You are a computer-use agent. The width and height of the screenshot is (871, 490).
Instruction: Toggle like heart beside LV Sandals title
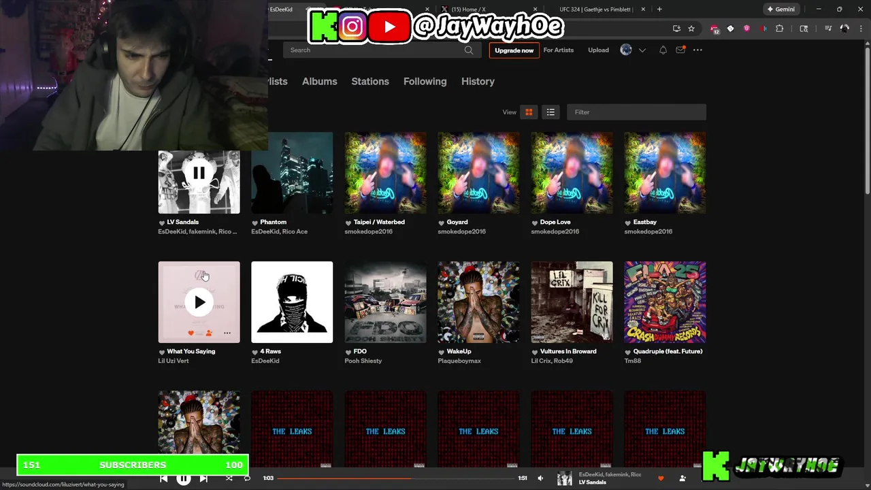point(162,223)
